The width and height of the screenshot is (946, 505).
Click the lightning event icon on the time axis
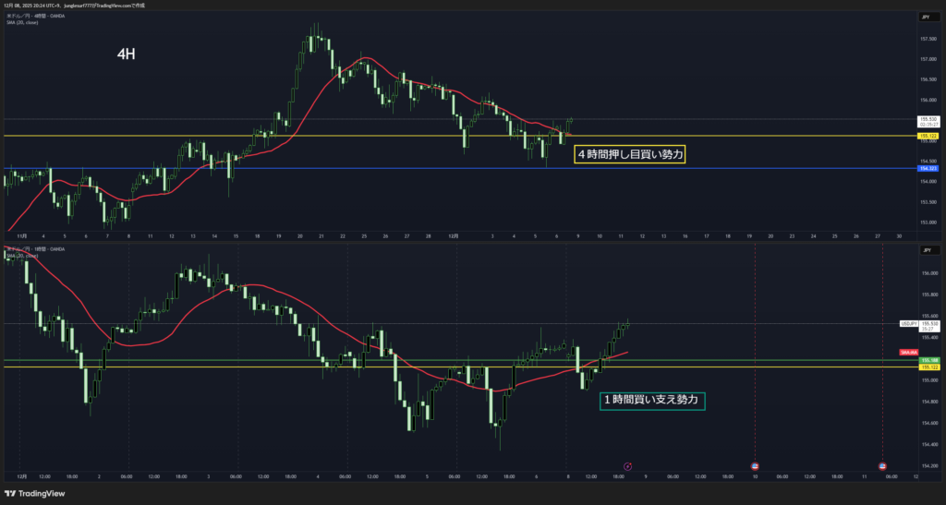628,466
